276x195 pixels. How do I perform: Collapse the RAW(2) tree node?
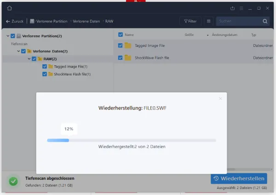click(x=29, y=59)
